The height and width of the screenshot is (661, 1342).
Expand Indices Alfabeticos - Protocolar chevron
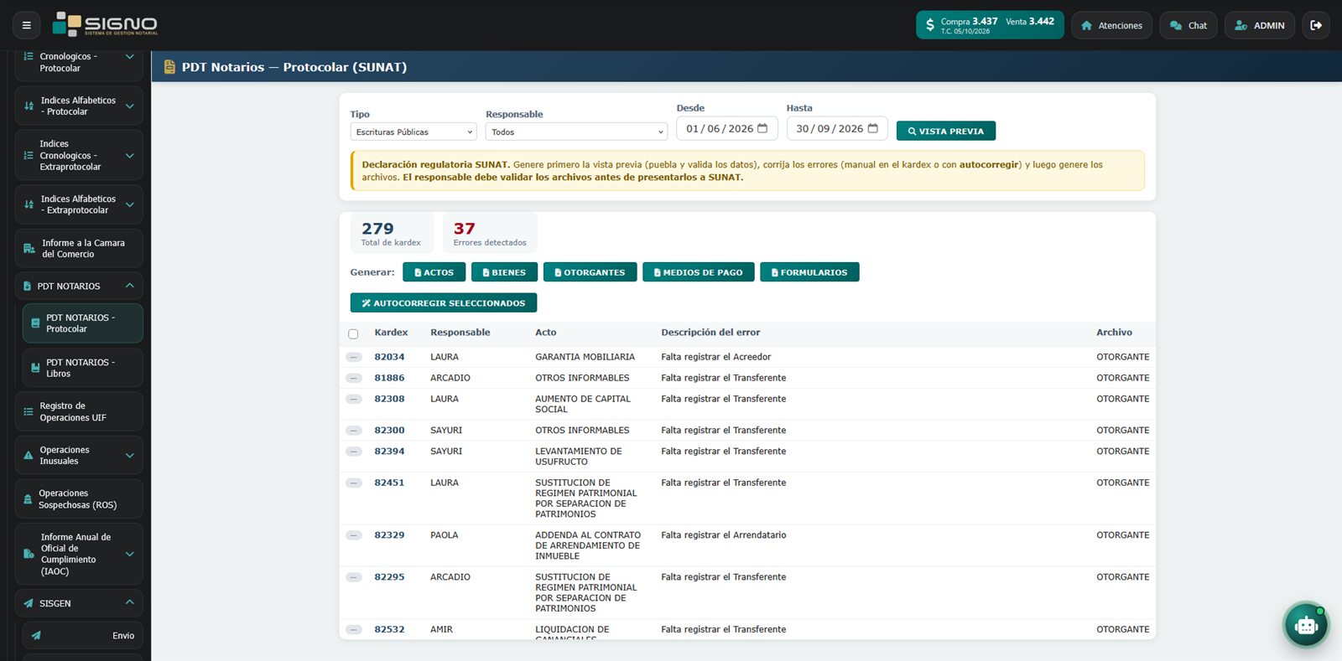pos(129,106)
